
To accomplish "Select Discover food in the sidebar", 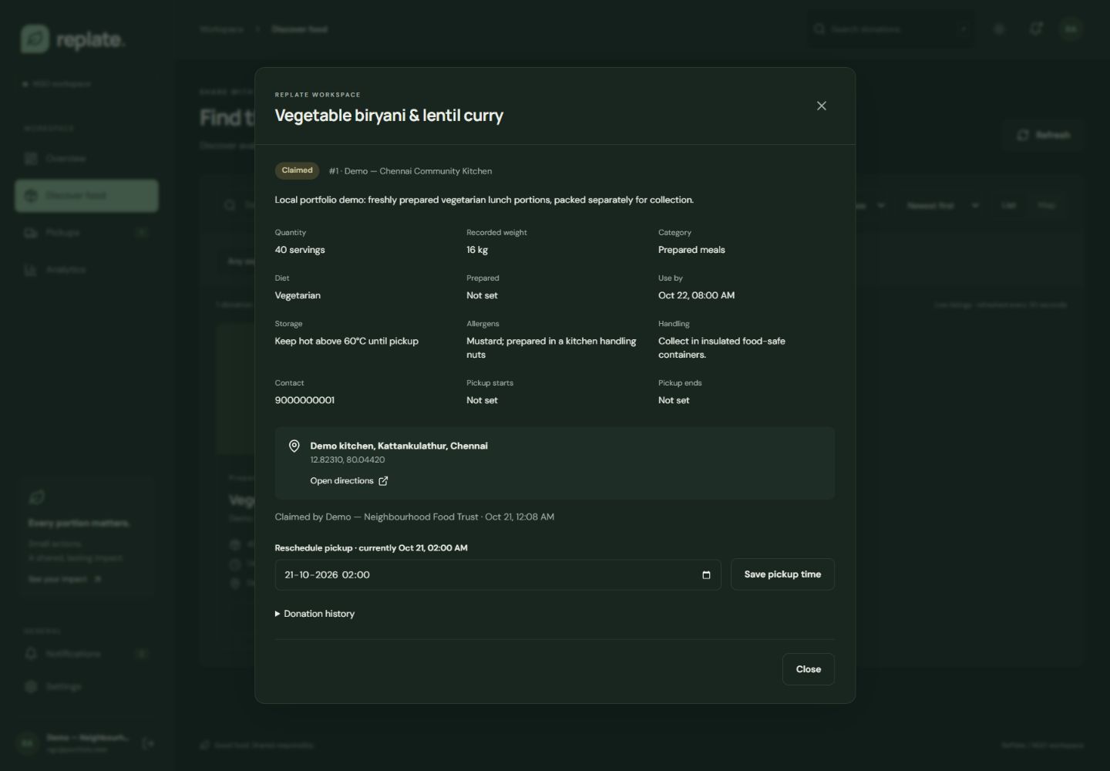I will click(x=86, y=196).
